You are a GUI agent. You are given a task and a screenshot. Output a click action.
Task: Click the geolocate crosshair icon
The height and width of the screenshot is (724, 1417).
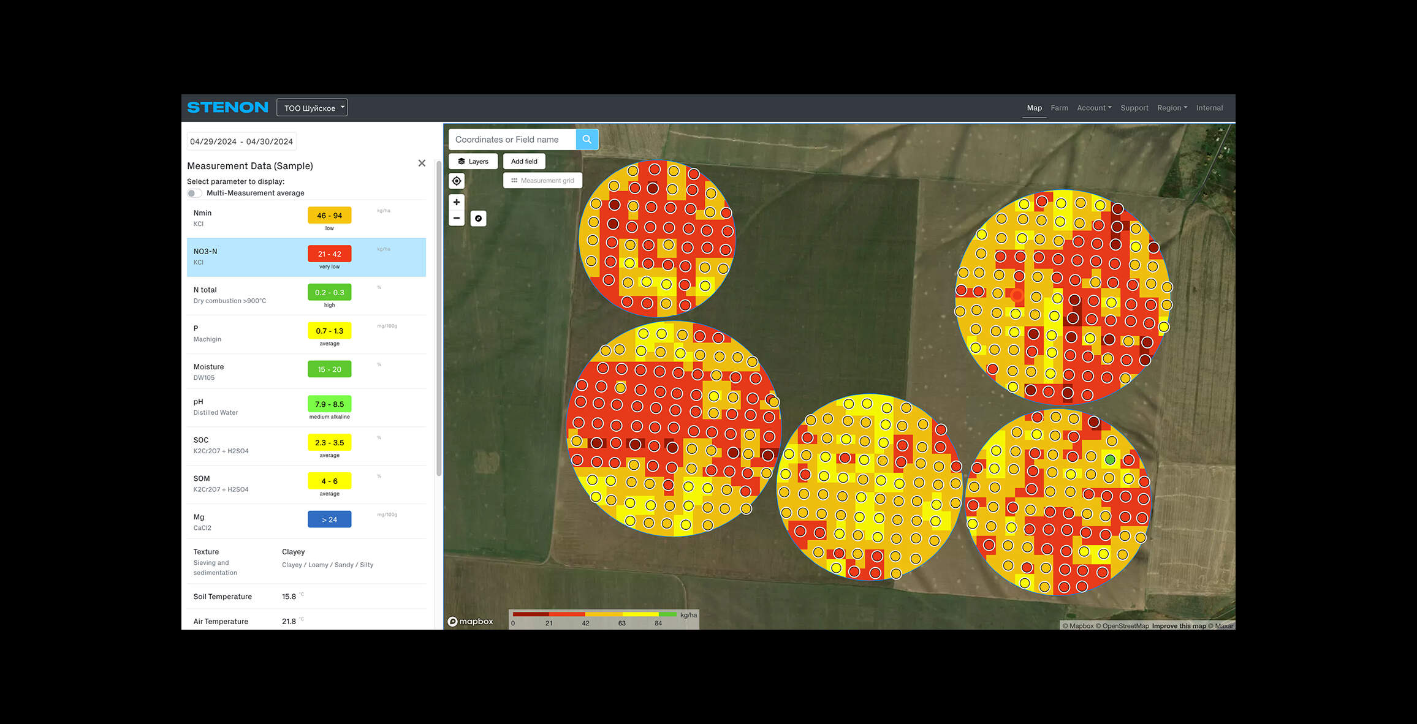(x=456, y=181)
